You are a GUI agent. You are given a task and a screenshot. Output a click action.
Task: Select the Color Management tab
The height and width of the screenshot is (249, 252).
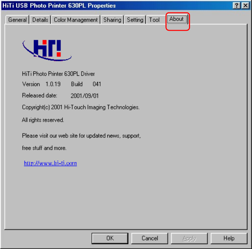76,20
